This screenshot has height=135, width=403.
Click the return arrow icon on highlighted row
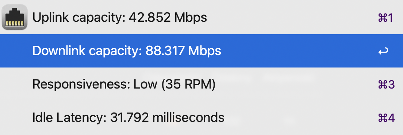point(383,51)
